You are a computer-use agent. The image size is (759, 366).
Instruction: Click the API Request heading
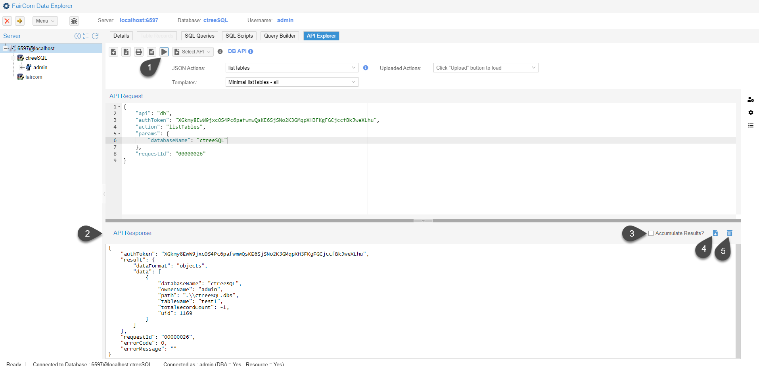[126, 96]
